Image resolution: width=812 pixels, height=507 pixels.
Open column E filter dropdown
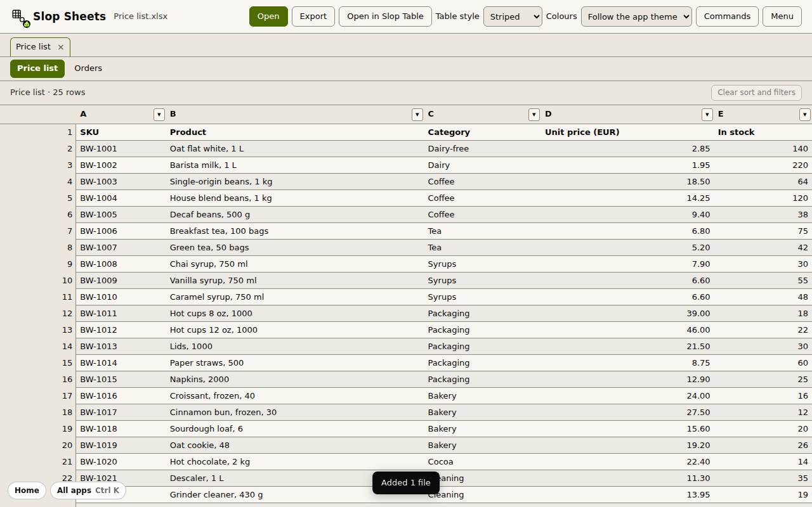point(804,115)
